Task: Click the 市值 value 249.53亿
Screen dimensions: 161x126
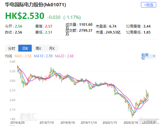Action: tap(113, 32)
